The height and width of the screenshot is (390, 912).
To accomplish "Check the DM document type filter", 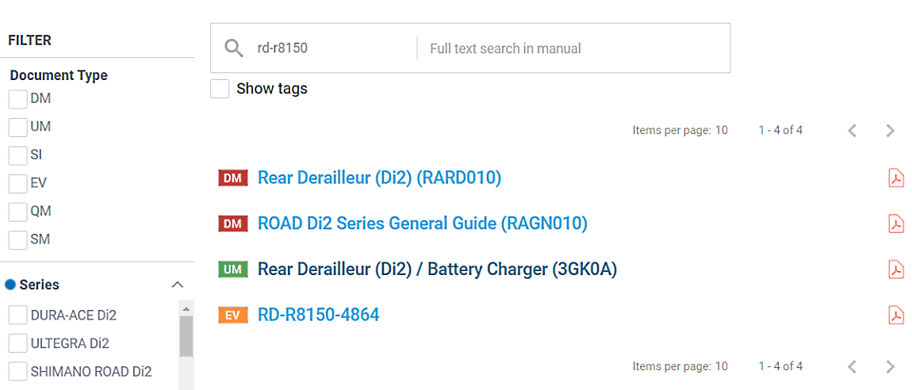I will (x=17, y=99).
